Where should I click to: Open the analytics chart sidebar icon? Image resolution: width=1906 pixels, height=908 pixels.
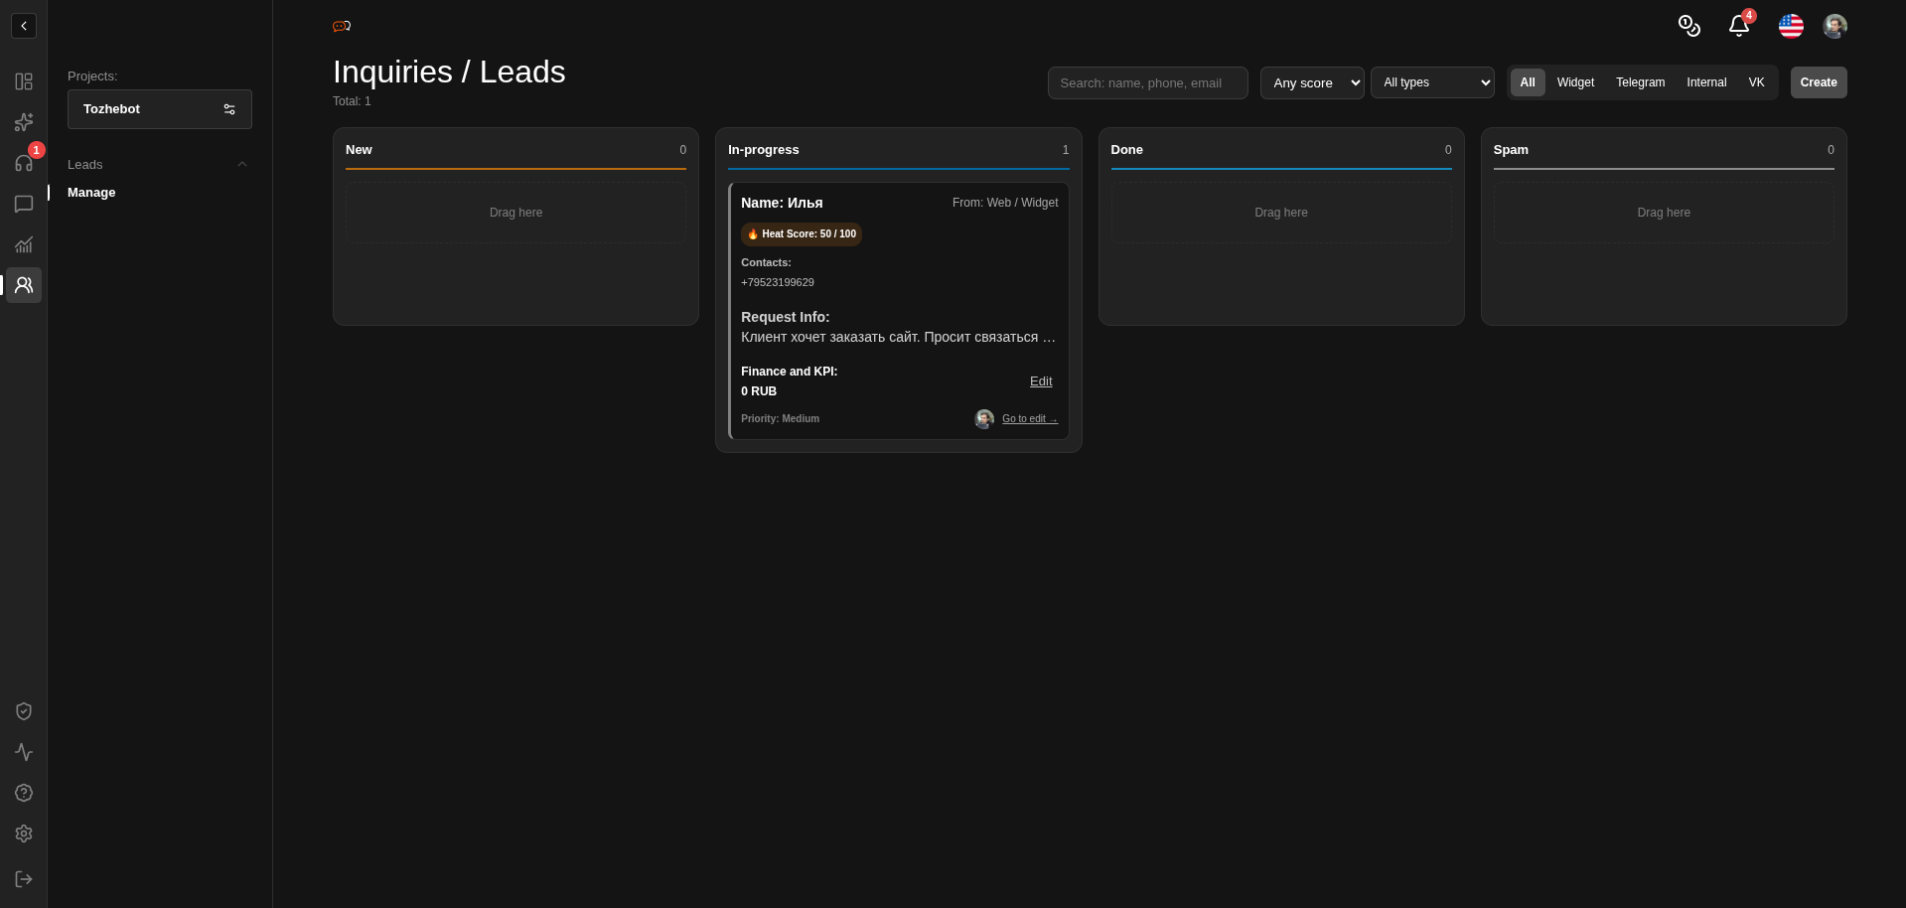click(24, 244)
